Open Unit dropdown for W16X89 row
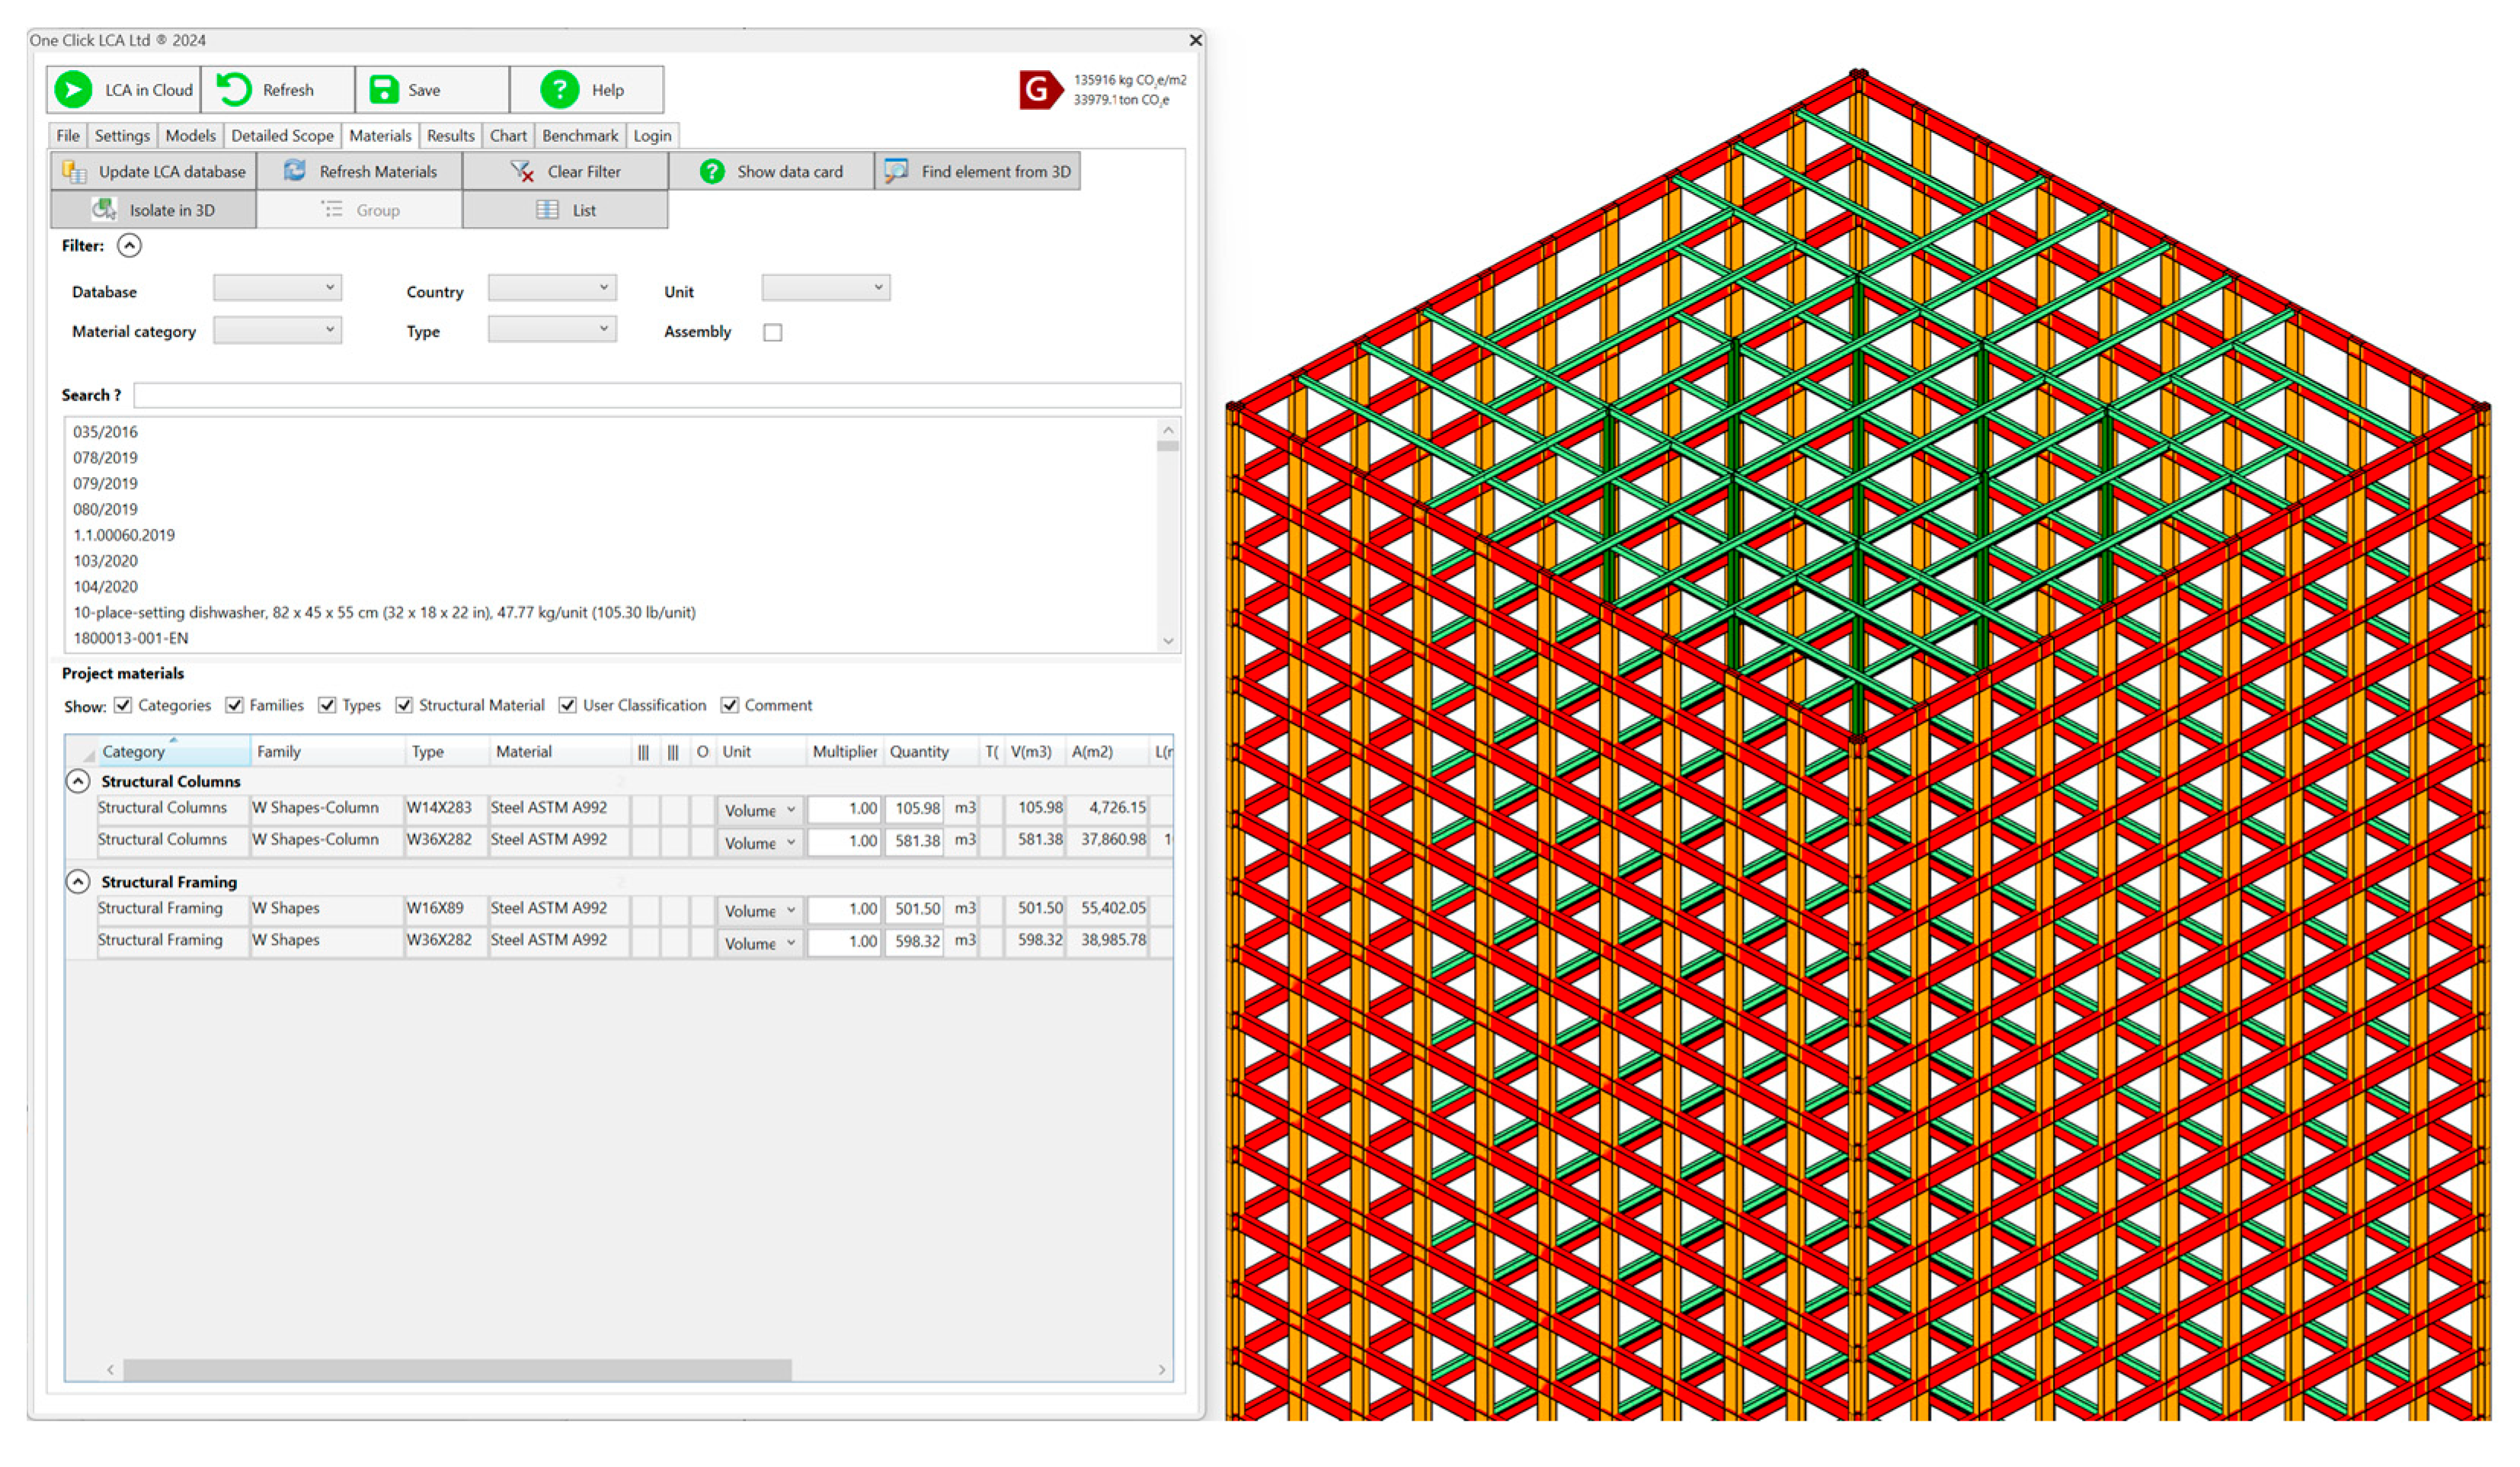Viewport: 2520px width, 1467px height. click(759, 911)
